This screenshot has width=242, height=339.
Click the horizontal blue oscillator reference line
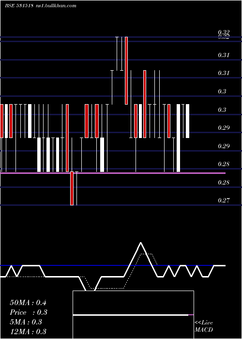(x=113, y=265)
